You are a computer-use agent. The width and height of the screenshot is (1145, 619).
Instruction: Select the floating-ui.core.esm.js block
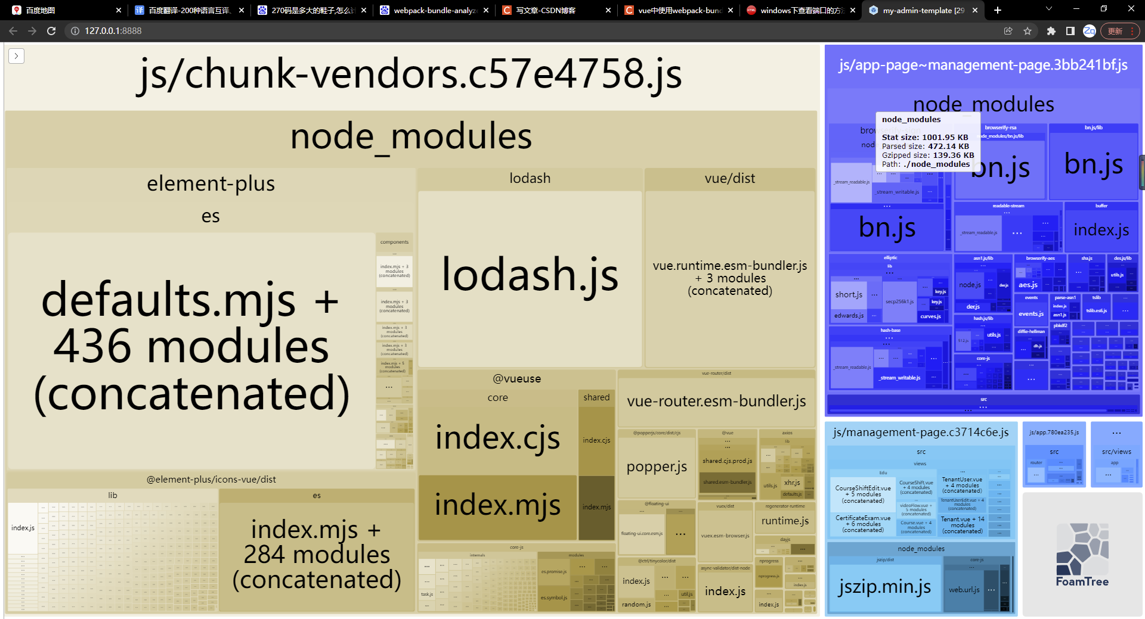point(641,534)
